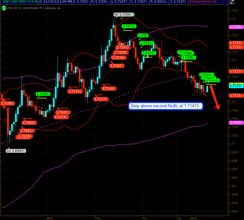Image resolution: width=244 pixels, height=220 pixels.
Task: Select the red 1.71424 price bubble
Action: coord(109,89)
